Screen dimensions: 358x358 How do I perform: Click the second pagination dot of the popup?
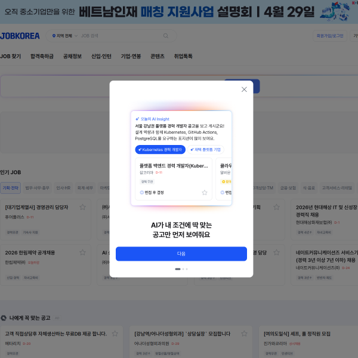click(183, 269)
